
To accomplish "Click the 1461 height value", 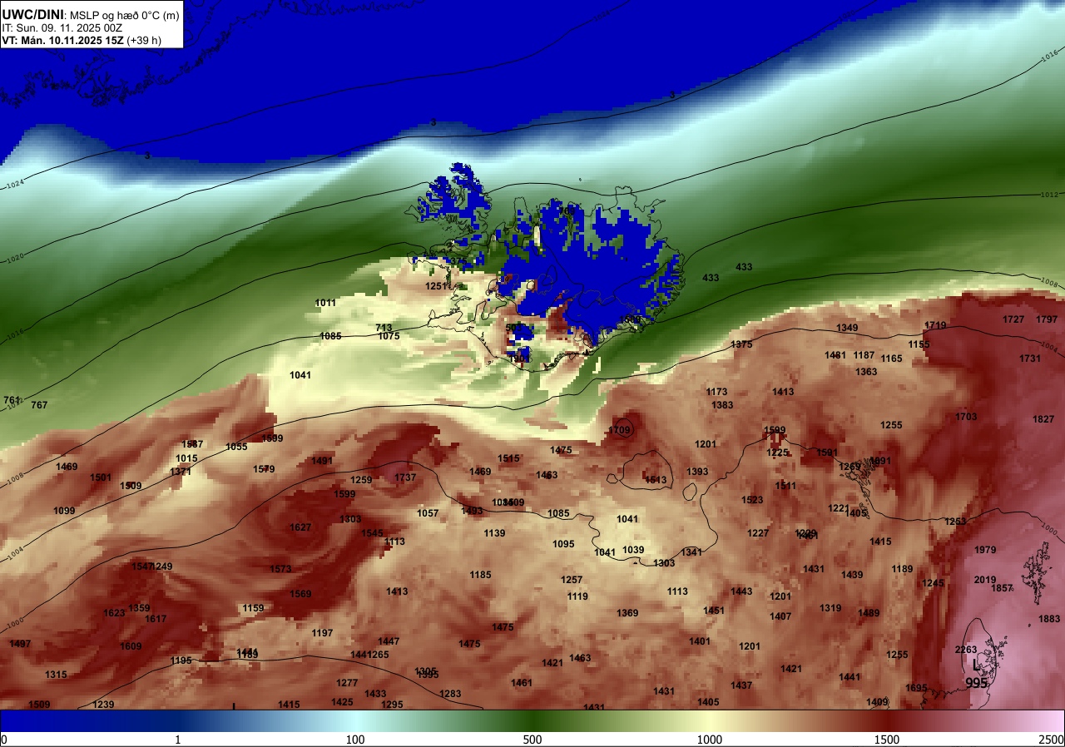I will [x=522, y=683].
